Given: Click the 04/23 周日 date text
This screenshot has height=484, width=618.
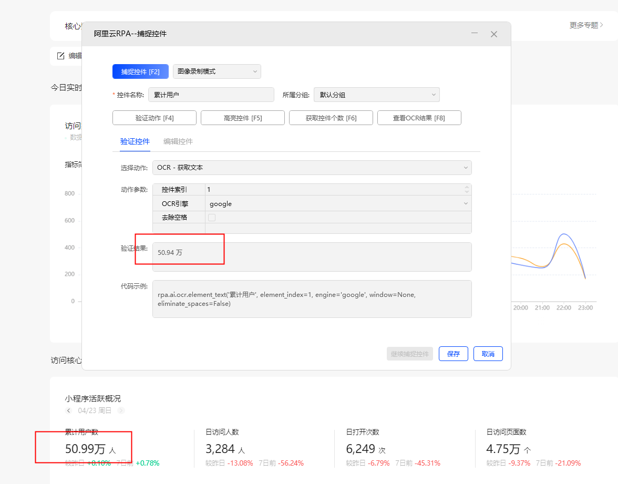Looking at the screenshot, I should pos(95,411).
